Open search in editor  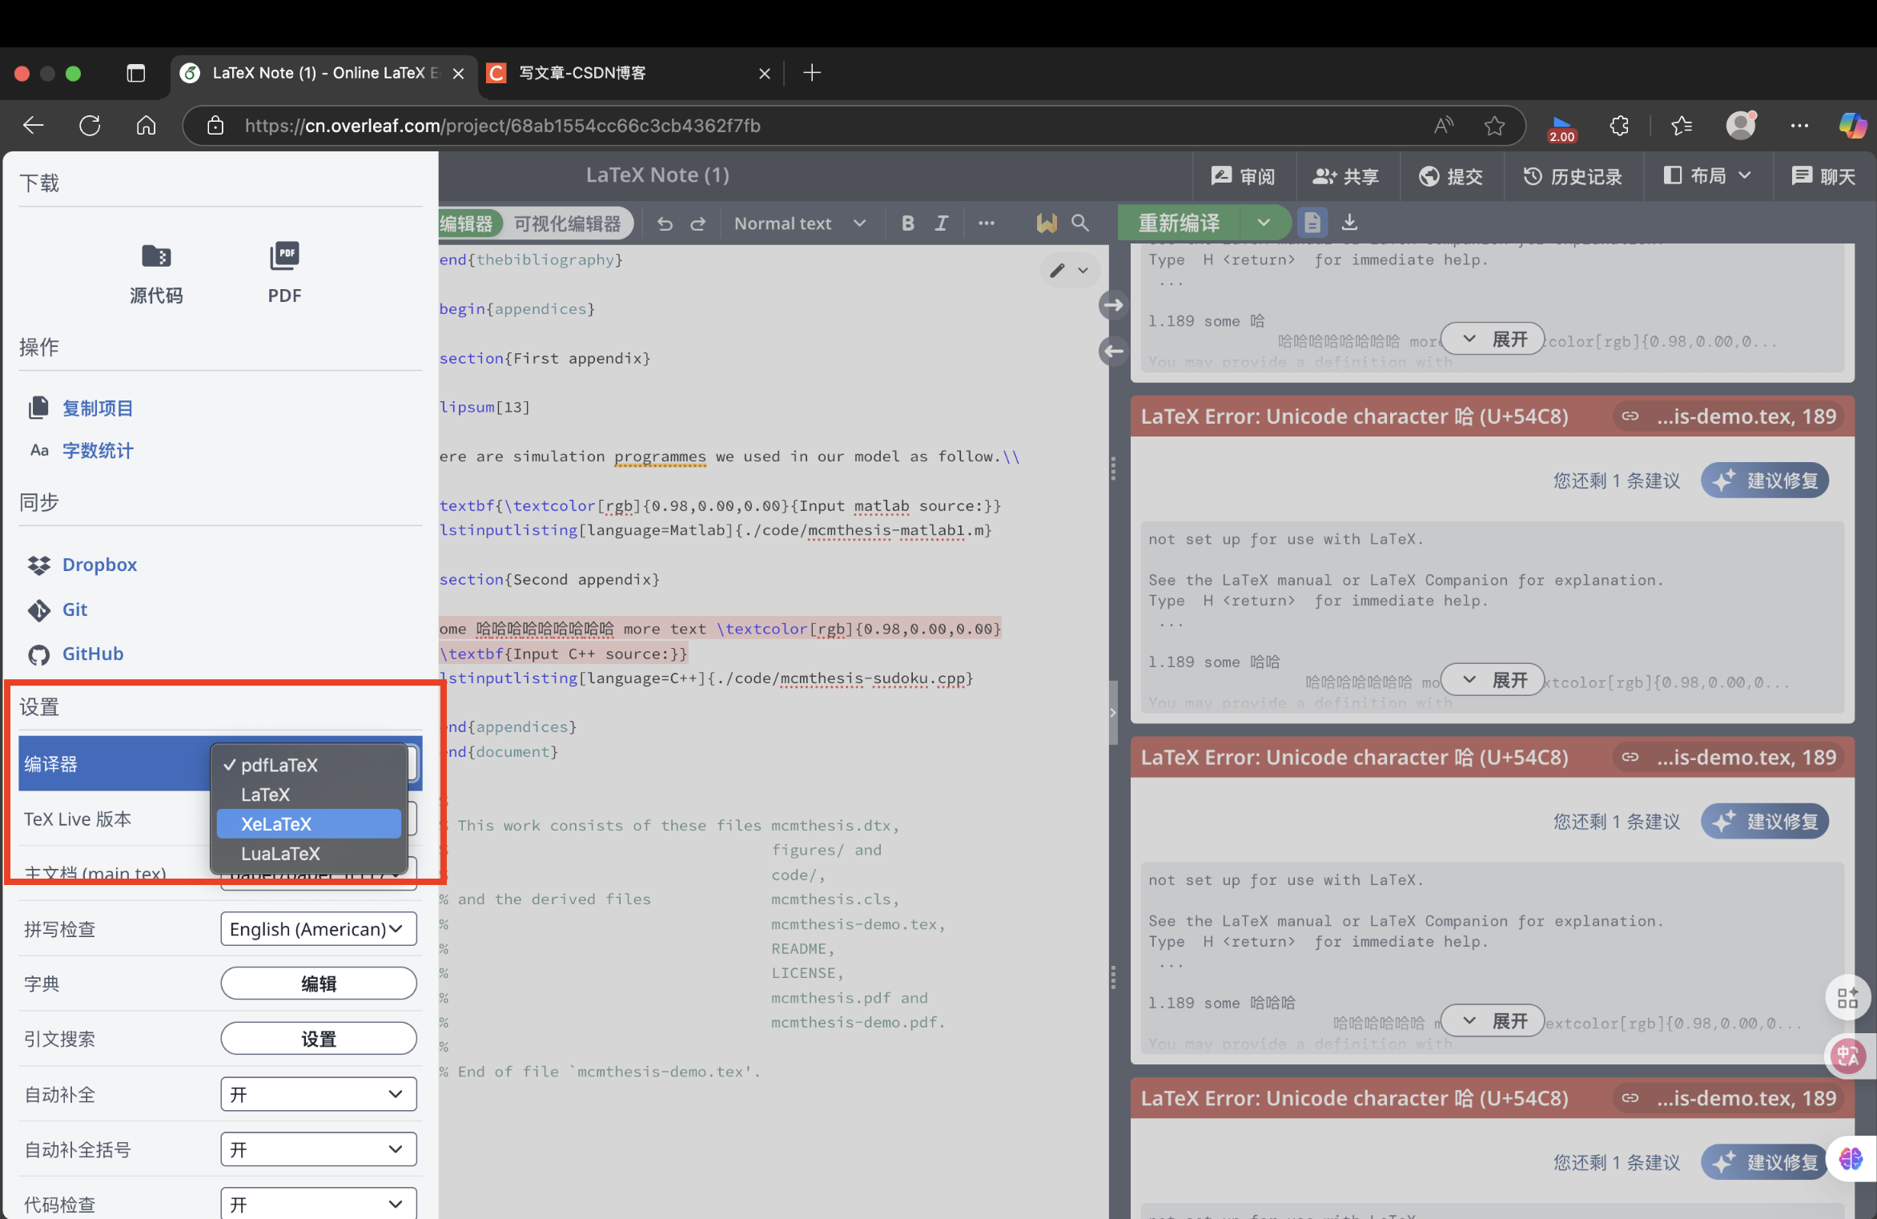(1080, 223)
